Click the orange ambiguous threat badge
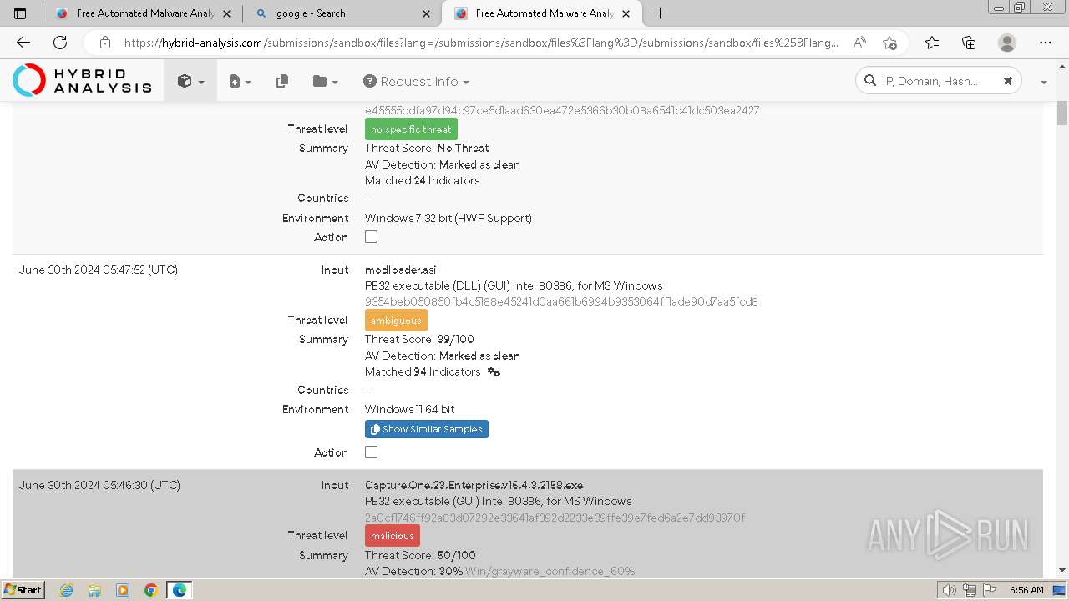The image size is (1069, 601). point(396,321)
